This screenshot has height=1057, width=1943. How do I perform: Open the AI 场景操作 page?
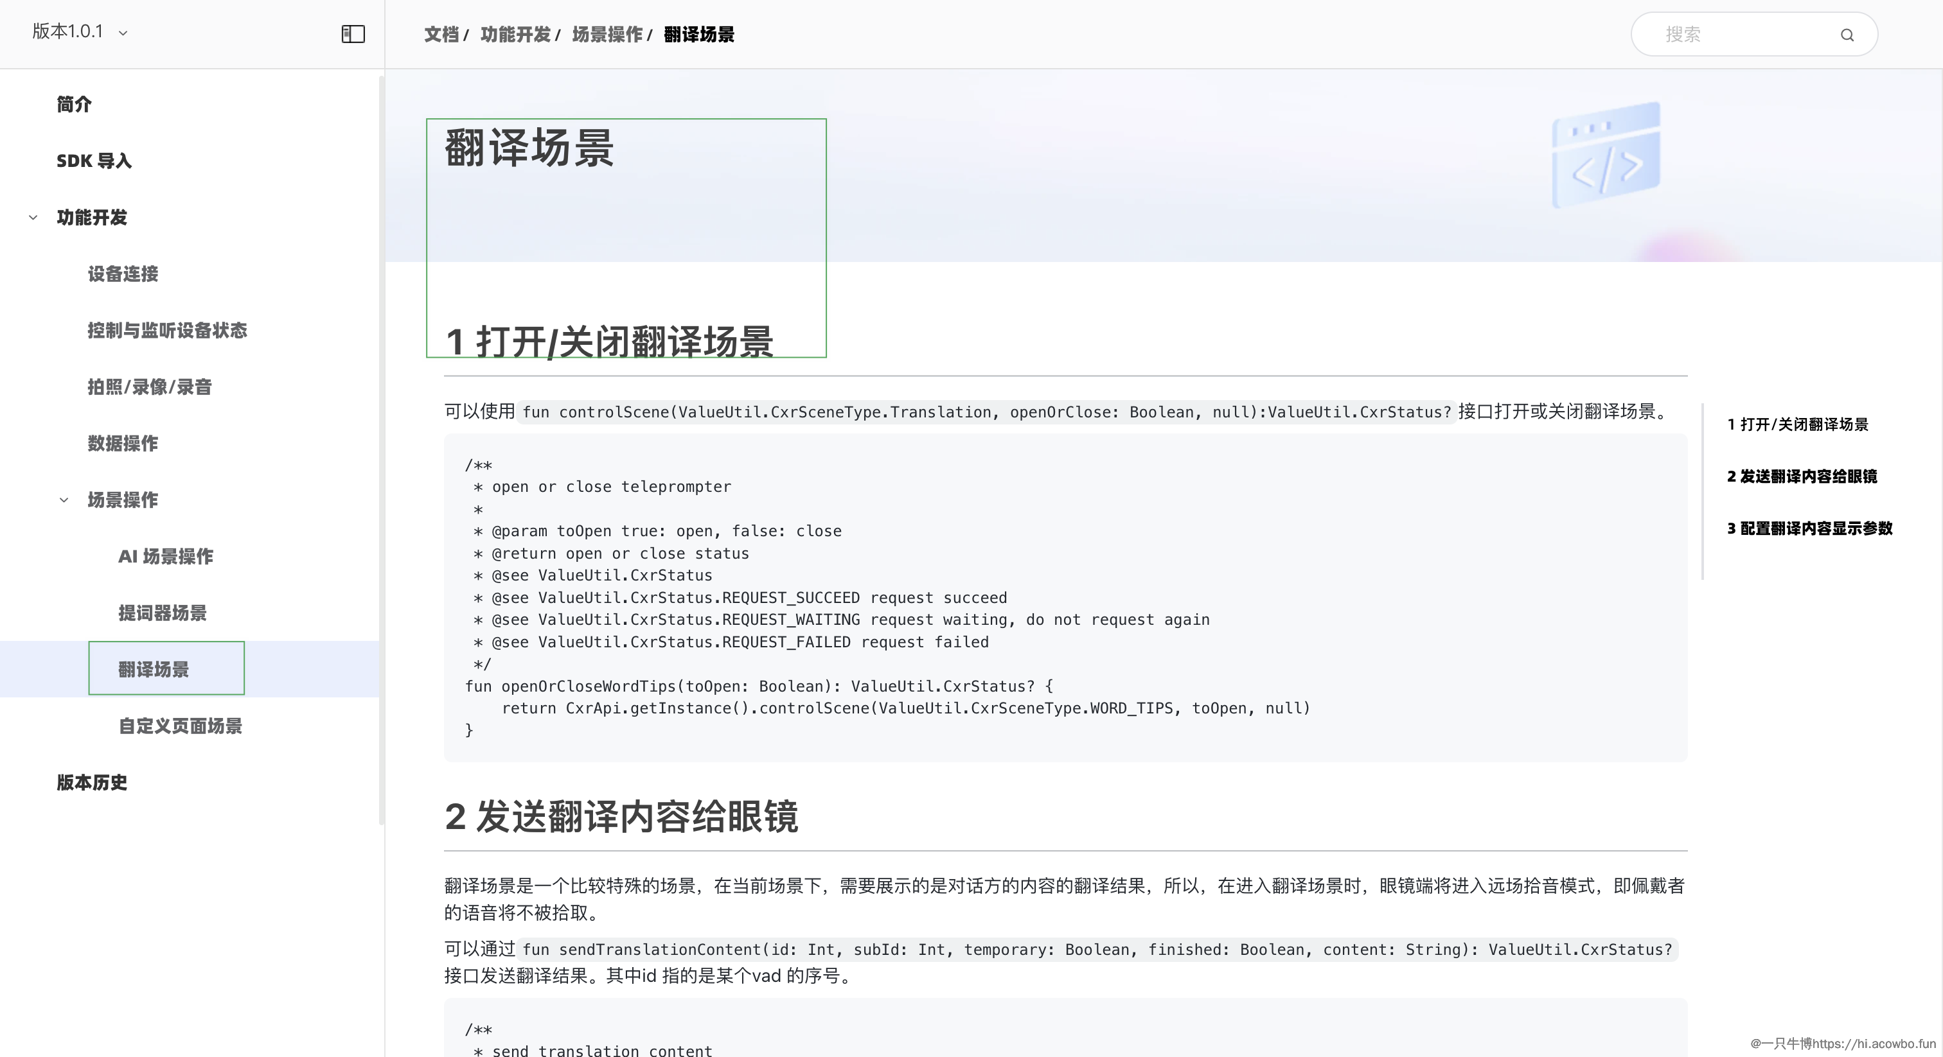(164, 556)
